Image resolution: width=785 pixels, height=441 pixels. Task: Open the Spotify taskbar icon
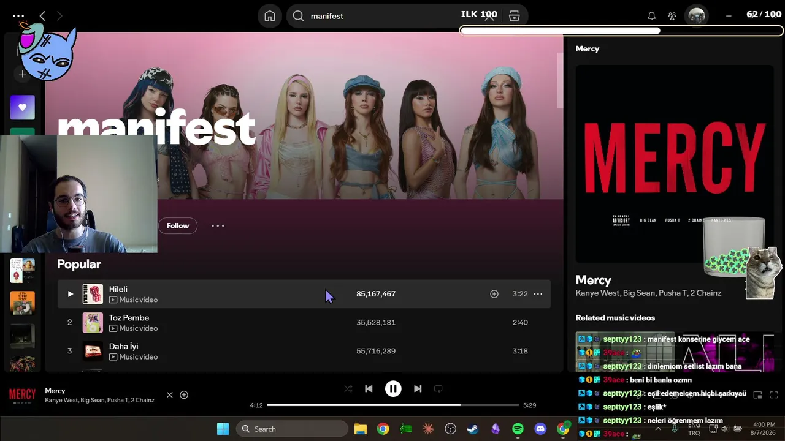coord(518,429)
